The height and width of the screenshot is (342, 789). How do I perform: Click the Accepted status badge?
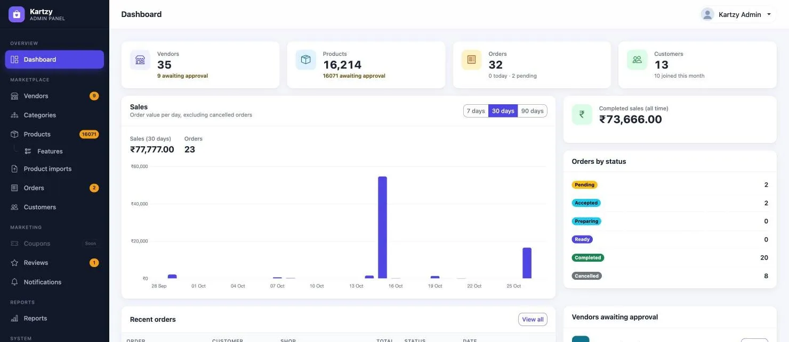click(x=586, y=203)
